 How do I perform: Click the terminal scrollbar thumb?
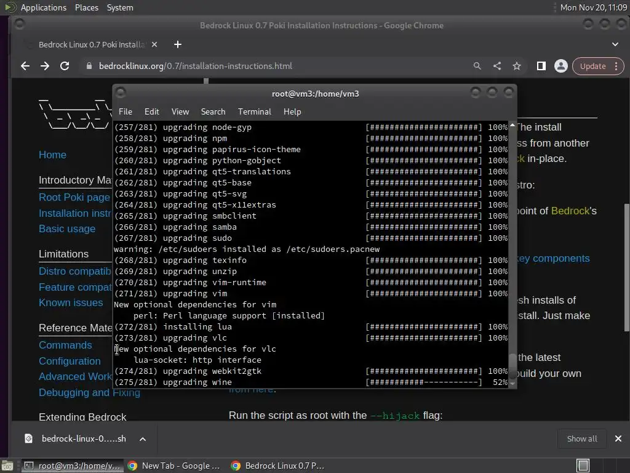tap(512, 366)
